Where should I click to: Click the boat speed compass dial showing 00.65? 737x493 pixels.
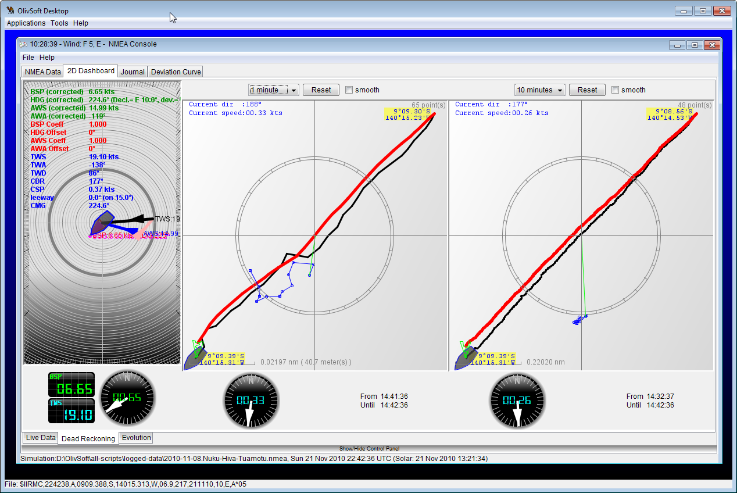(128, 399)
